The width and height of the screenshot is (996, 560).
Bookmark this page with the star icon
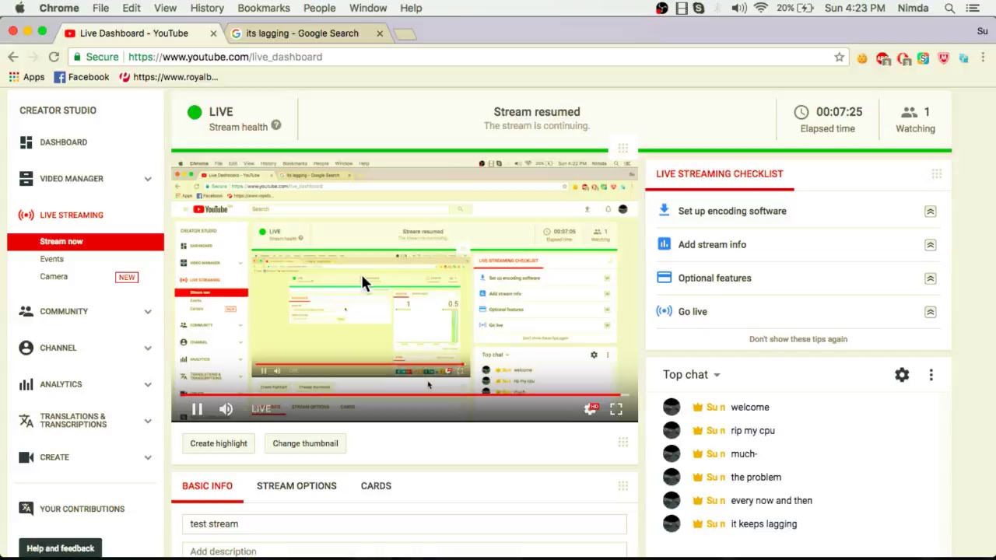(x=839, y=57)
